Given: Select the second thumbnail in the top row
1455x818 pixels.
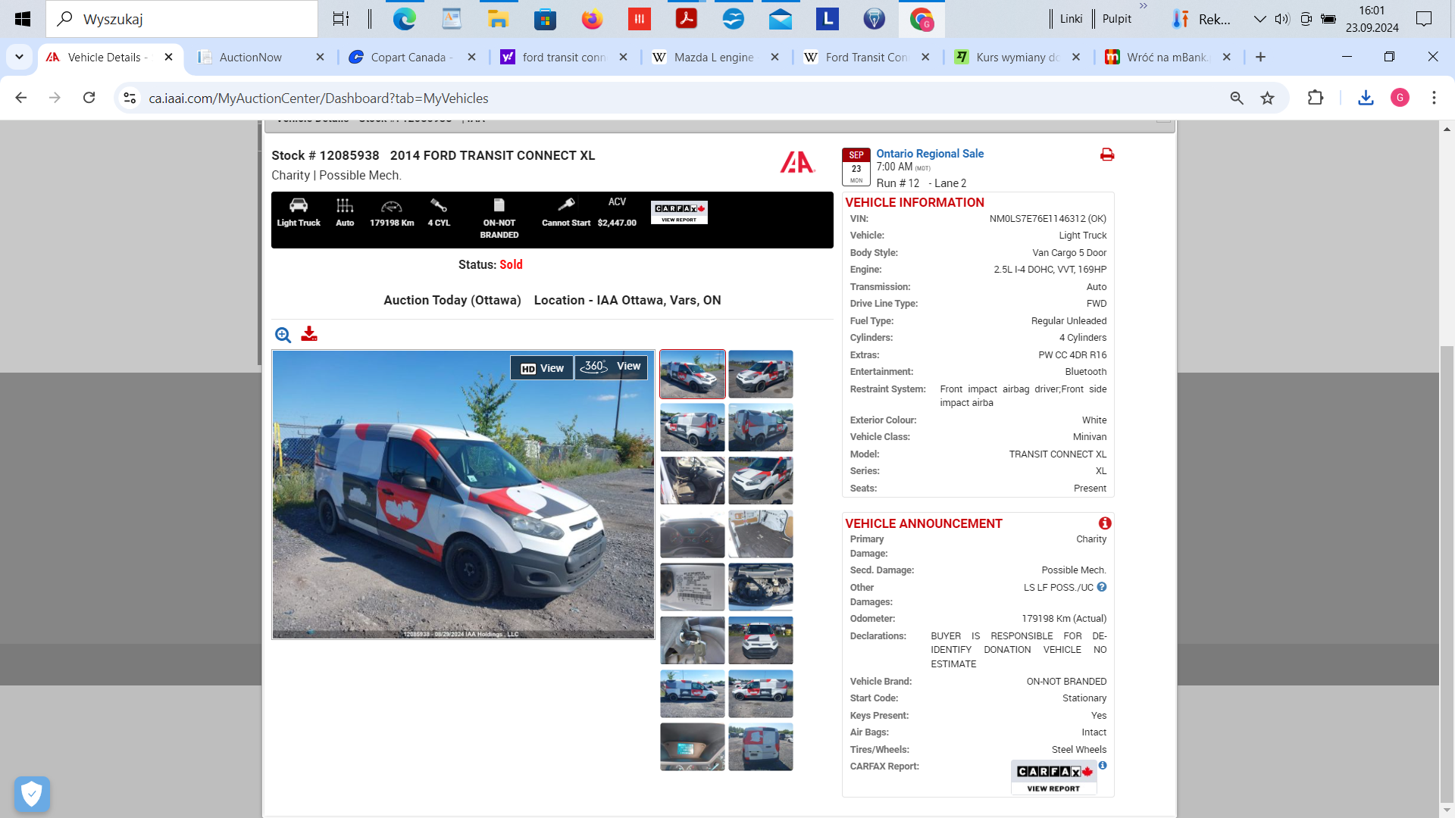Looking at the screenshot, I should (761, 374).
